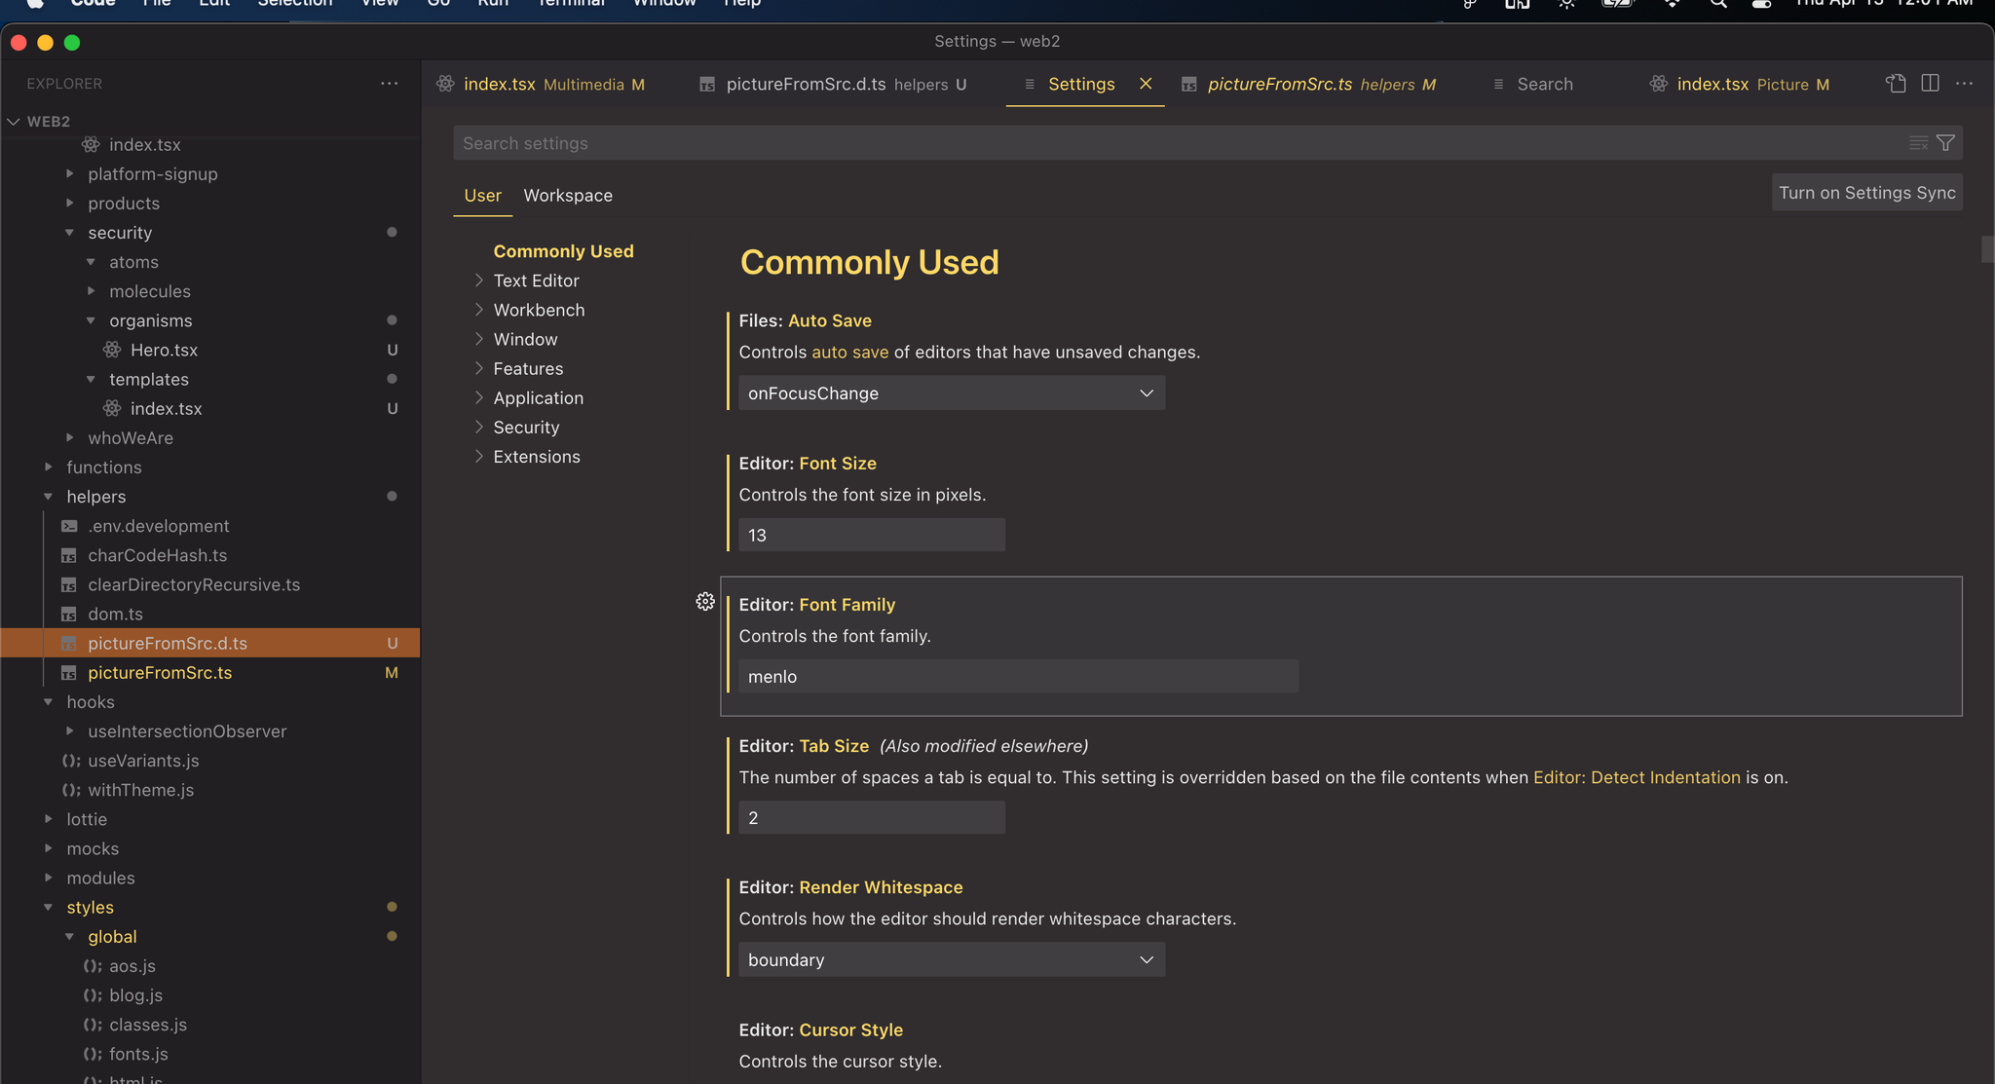The image size is (1995, 1084).
Task: Open the Editor: Detect Indentation link
Action: tap(1637, 777)
